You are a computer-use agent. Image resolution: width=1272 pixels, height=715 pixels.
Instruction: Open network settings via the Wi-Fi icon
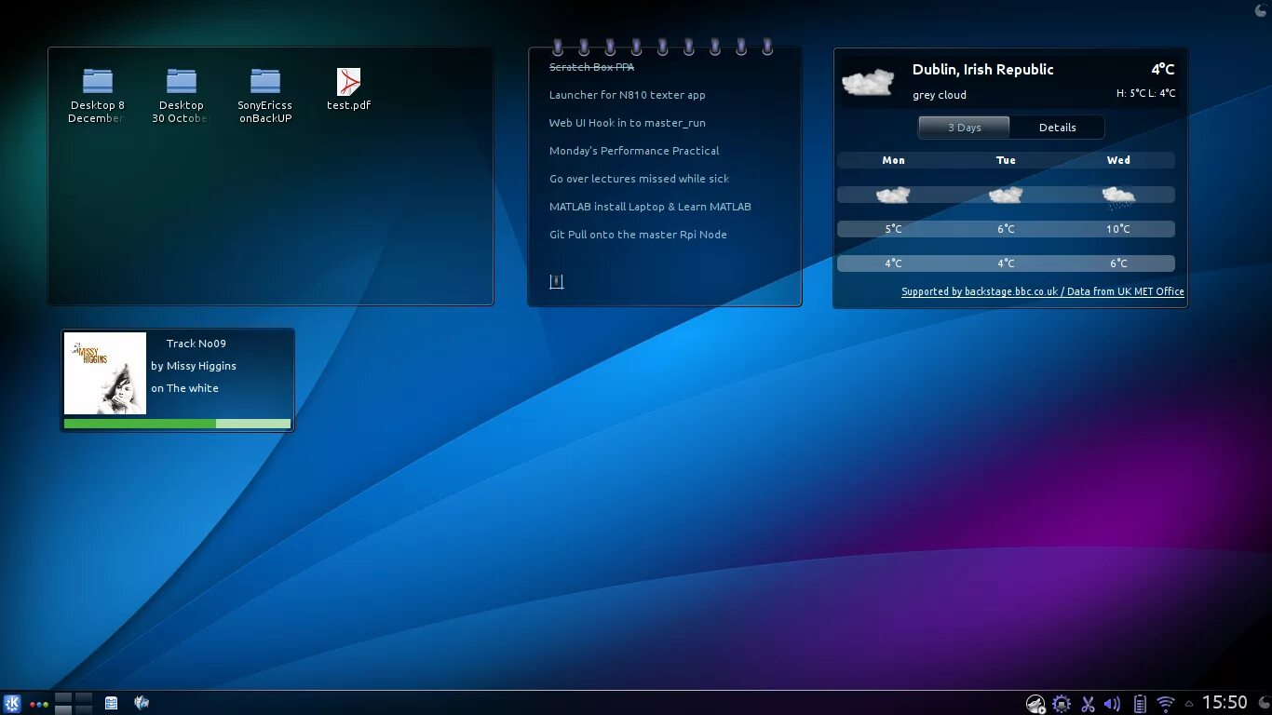1164,702
